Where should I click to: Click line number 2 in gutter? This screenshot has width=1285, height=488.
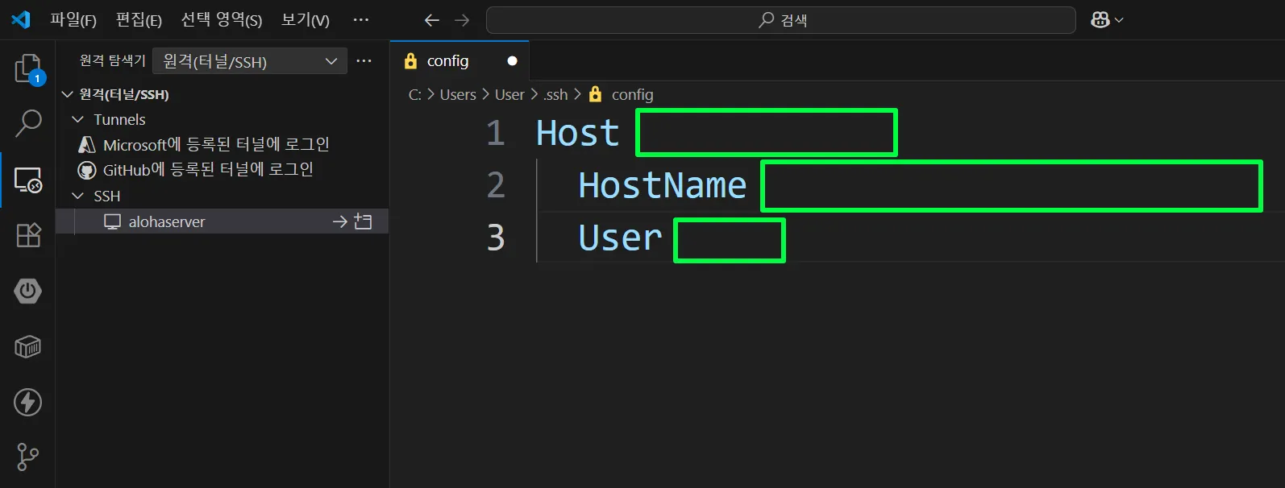coord(496,185)
